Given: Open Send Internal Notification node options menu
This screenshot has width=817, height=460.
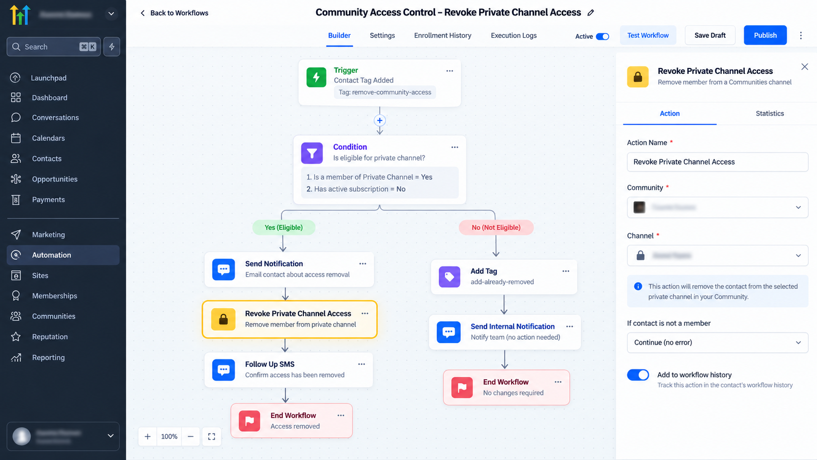Looking at the screenshot, I should (x=569, y=326).
